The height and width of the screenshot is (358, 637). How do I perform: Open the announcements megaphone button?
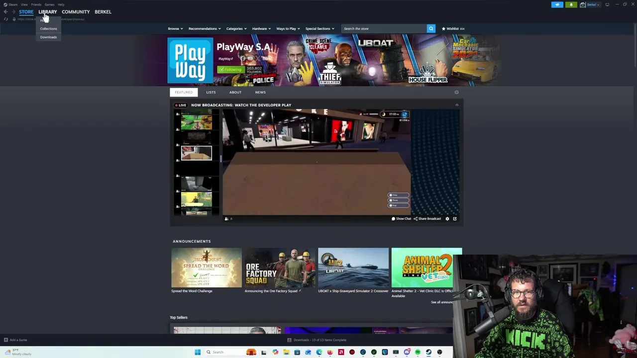tap(557, 4)
